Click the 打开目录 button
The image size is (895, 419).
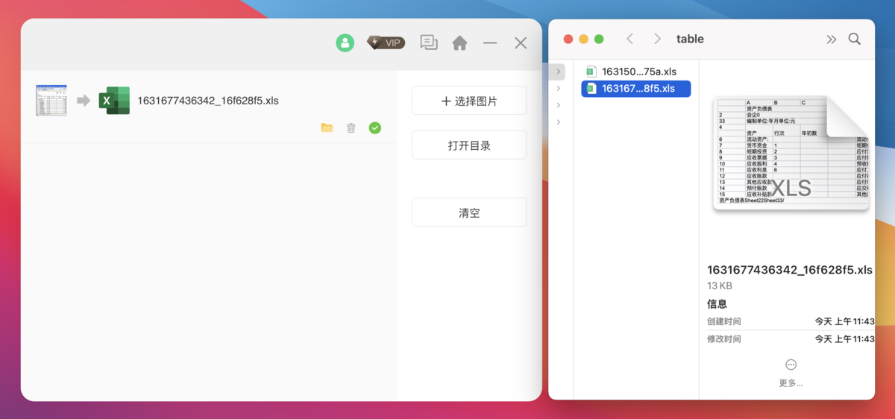click(x=469, y=145)
